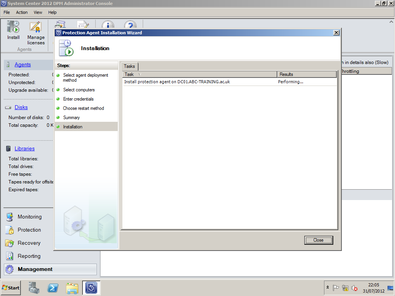Viewport: 395px width, 296px height.
Task: Close the Protection Agent Installation Wizard
Action: 336,33
